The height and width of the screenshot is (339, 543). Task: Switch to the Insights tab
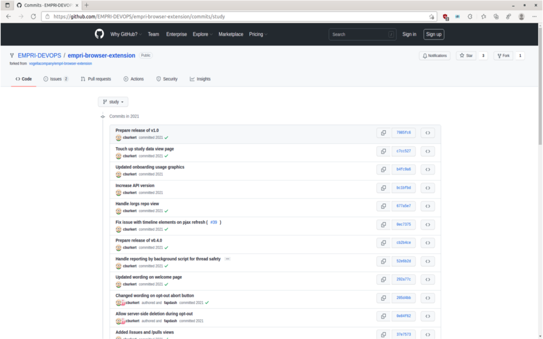200,79
